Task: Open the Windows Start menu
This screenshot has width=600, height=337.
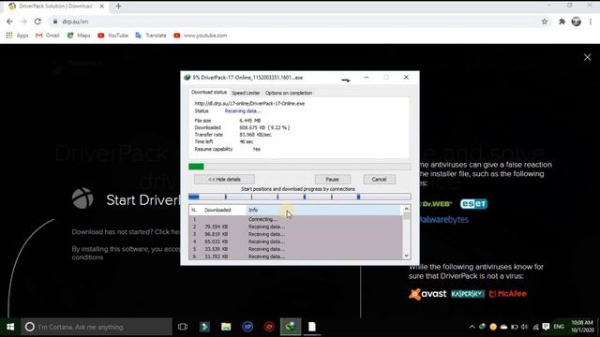Action: (10, 327)
